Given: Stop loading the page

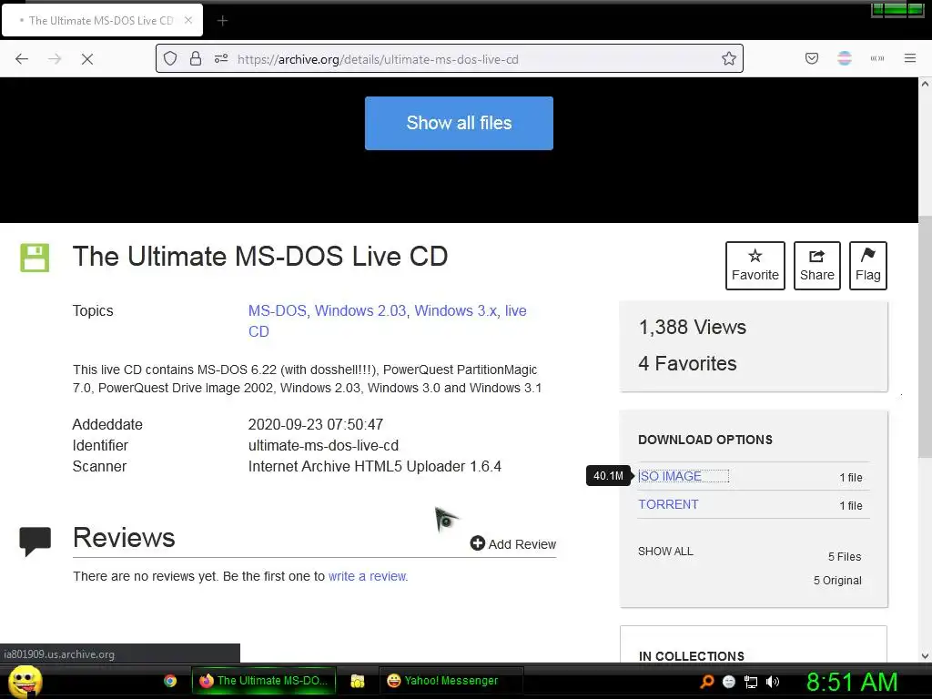Looking at the screenshot, I should pos(87,59).
